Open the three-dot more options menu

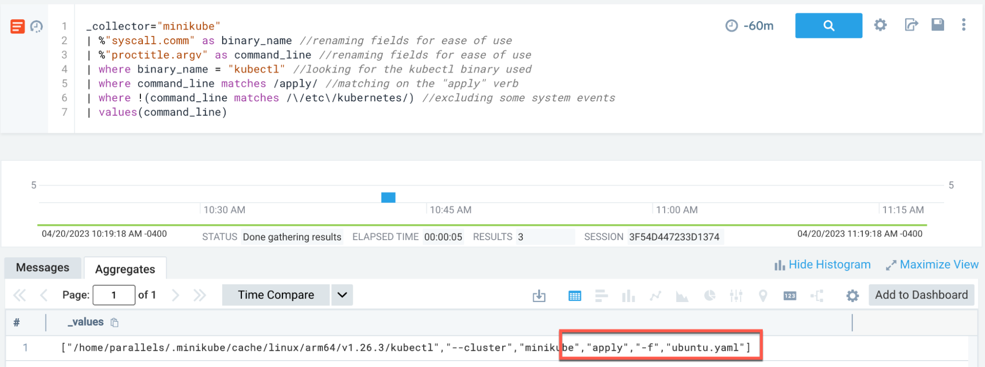click(x=963, y=25)
